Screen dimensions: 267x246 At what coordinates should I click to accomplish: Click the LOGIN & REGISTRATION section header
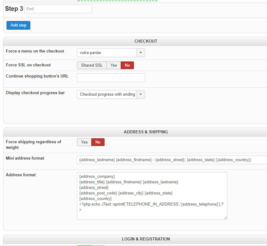pyautogui.click(x=146, y=239)
